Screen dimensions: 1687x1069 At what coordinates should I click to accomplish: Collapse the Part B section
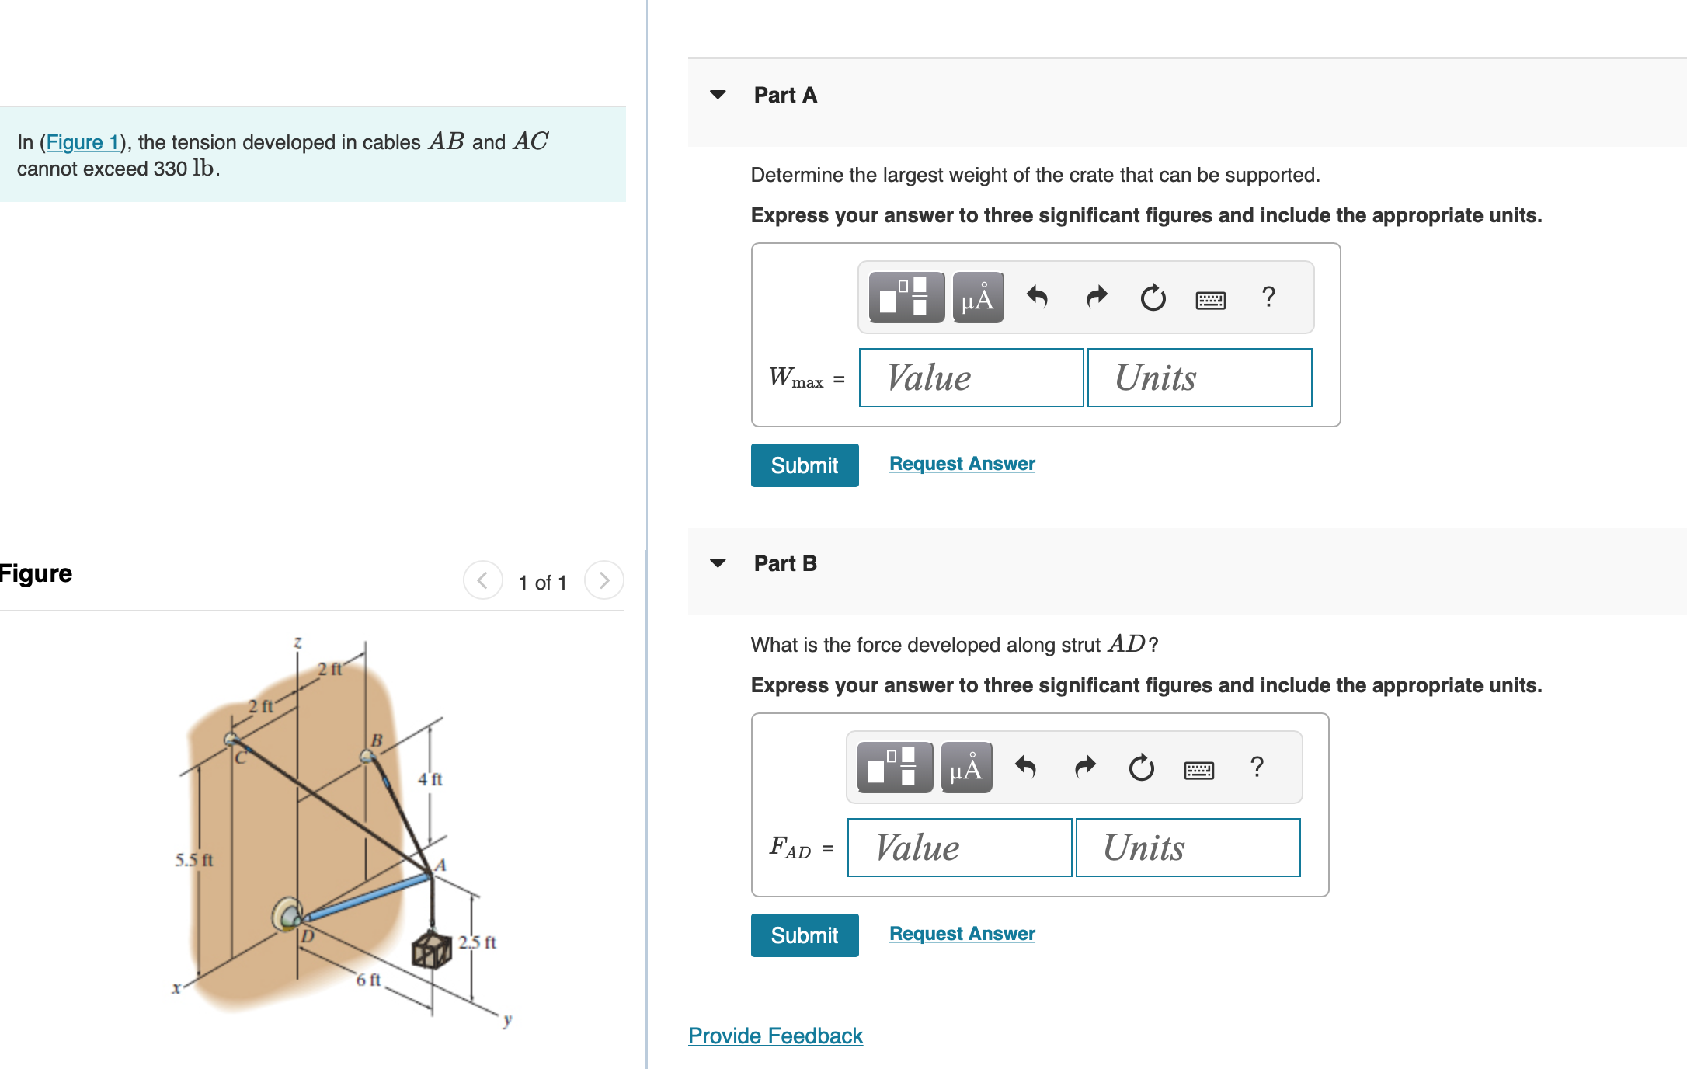pyautogui.click(x=718, y=563)
